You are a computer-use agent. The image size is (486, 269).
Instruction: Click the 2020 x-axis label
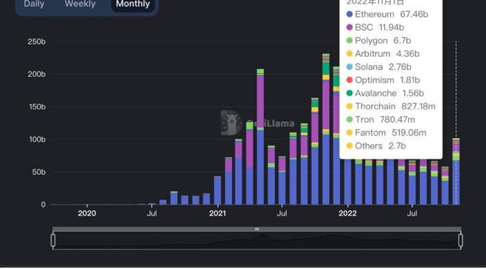tap(87, 214)
